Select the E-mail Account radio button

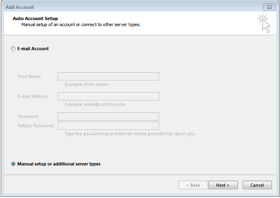click(x=14, y=49)
